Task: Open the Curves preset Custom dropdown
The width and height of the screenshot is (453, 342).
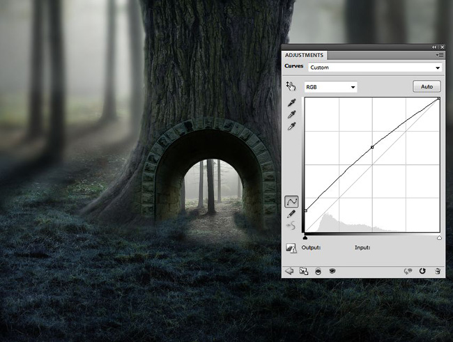Action: point(375,68)
